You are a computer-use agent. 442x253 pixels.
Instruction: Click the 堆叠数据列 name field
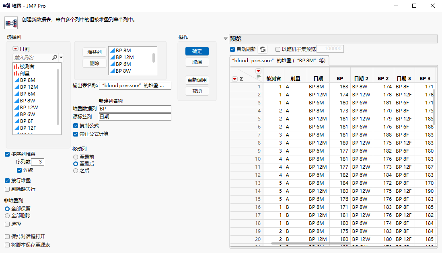click(x=135, y=109)
